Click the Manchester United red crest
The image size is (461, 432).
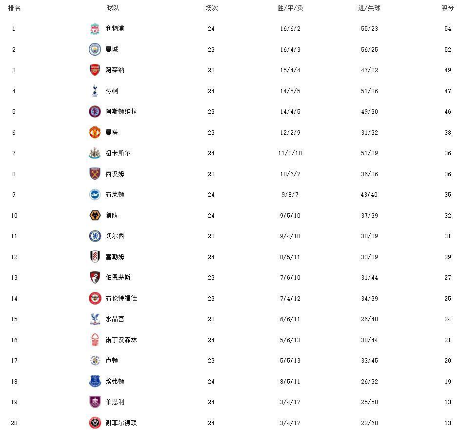point(95,132)
